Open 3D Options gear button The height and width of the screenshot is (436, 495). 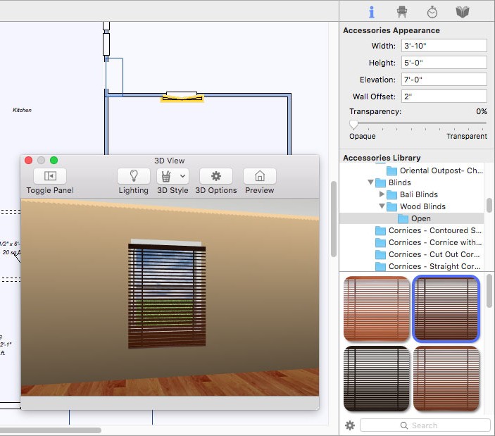point(216,176)
